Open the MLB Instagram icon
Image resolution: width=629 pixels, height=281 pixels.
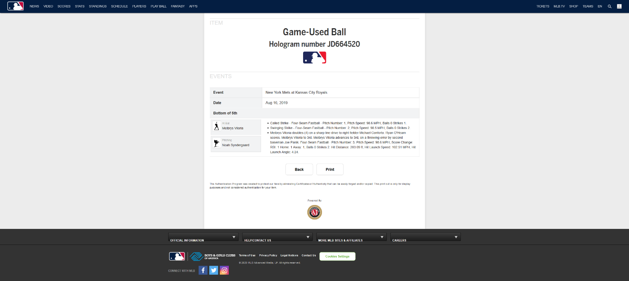tap(224, 270)
